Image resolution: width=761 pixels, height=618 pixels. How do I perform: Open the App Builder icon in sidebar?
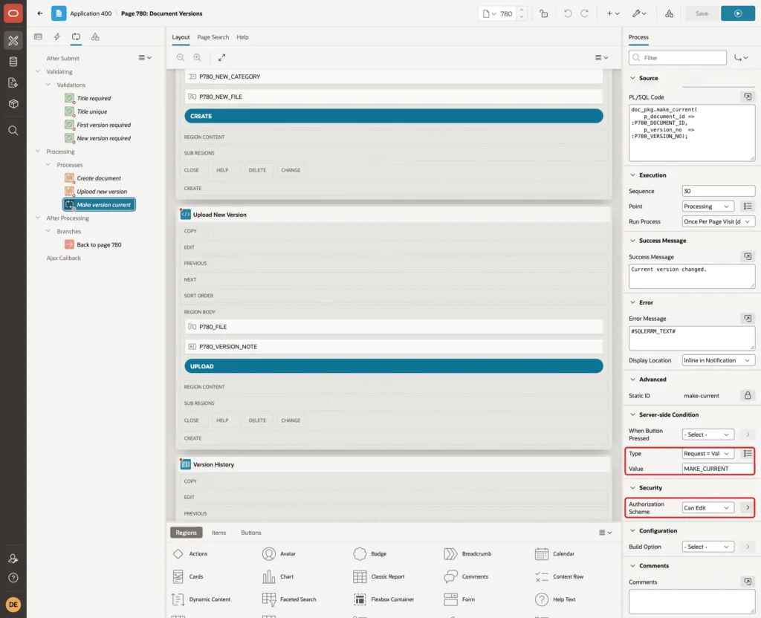point(13,41)
